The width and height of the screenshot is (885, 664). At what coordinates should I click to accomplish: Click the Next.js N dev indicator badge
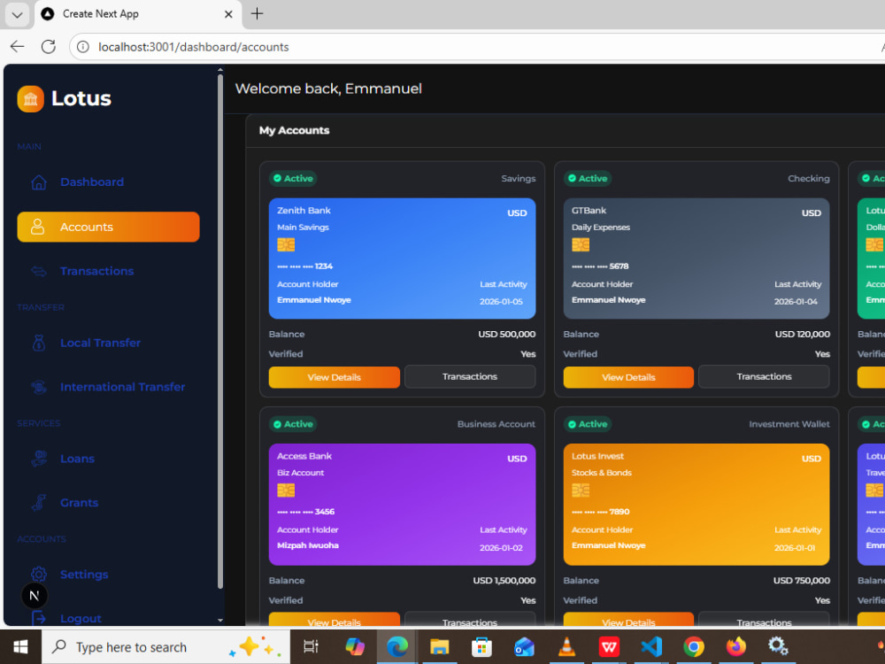tap(34, 596)
